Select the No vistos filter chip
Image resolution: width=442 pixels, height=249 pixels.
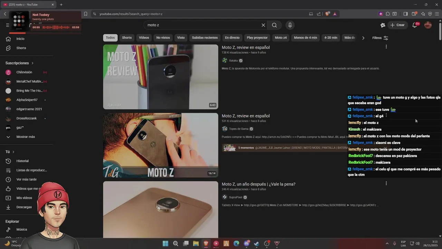point(163,38)
